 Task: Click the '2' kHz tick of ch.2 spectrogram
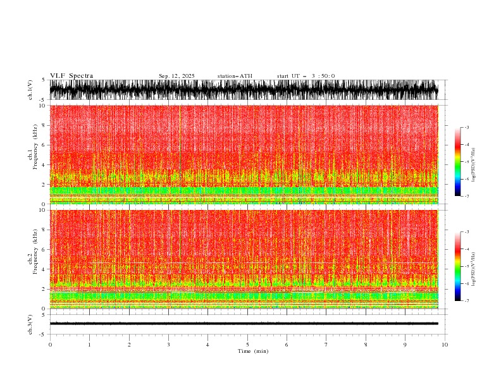[x=45, y=289]
